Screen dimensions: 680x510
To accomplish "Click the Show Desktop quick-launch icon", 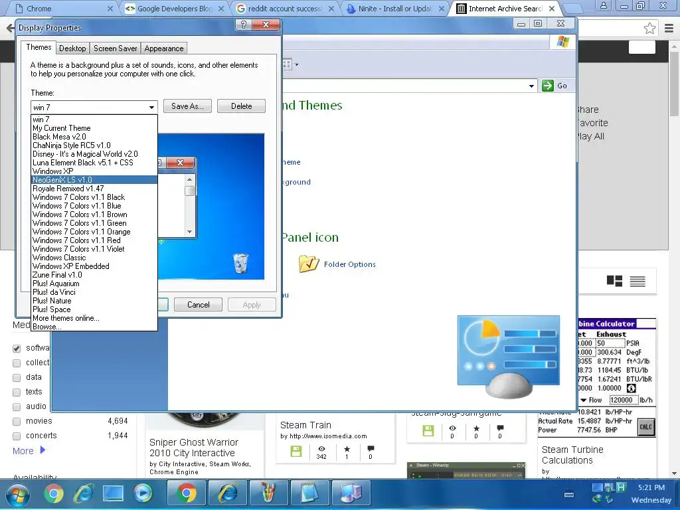I will (113, 493).
